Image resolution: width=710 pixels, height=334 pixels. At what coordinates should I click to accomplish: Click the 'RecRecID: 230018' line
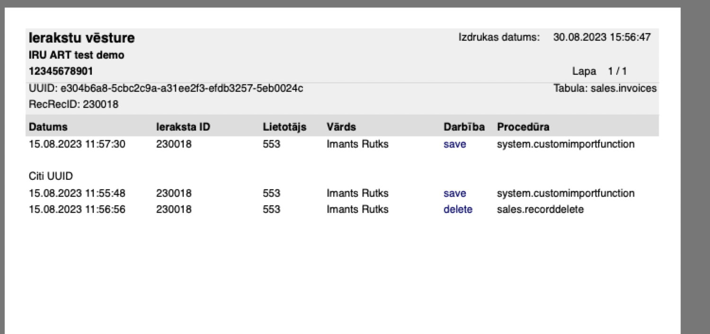pos(74,105)
